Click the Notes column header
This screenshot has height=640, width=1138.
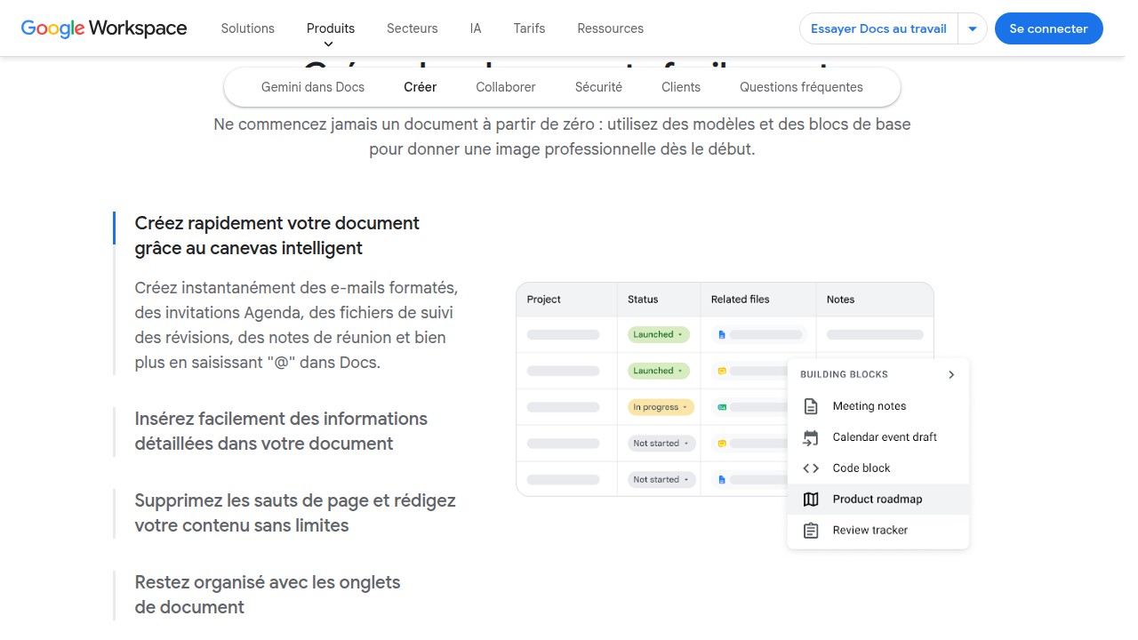[x=840, y=300]
